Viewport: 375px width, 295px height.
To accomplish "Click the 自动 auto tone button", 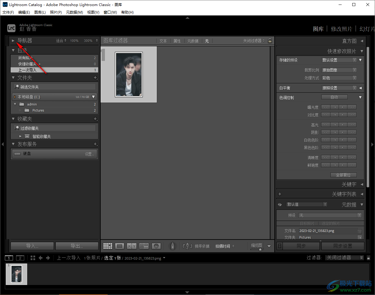I will [334, 97].
